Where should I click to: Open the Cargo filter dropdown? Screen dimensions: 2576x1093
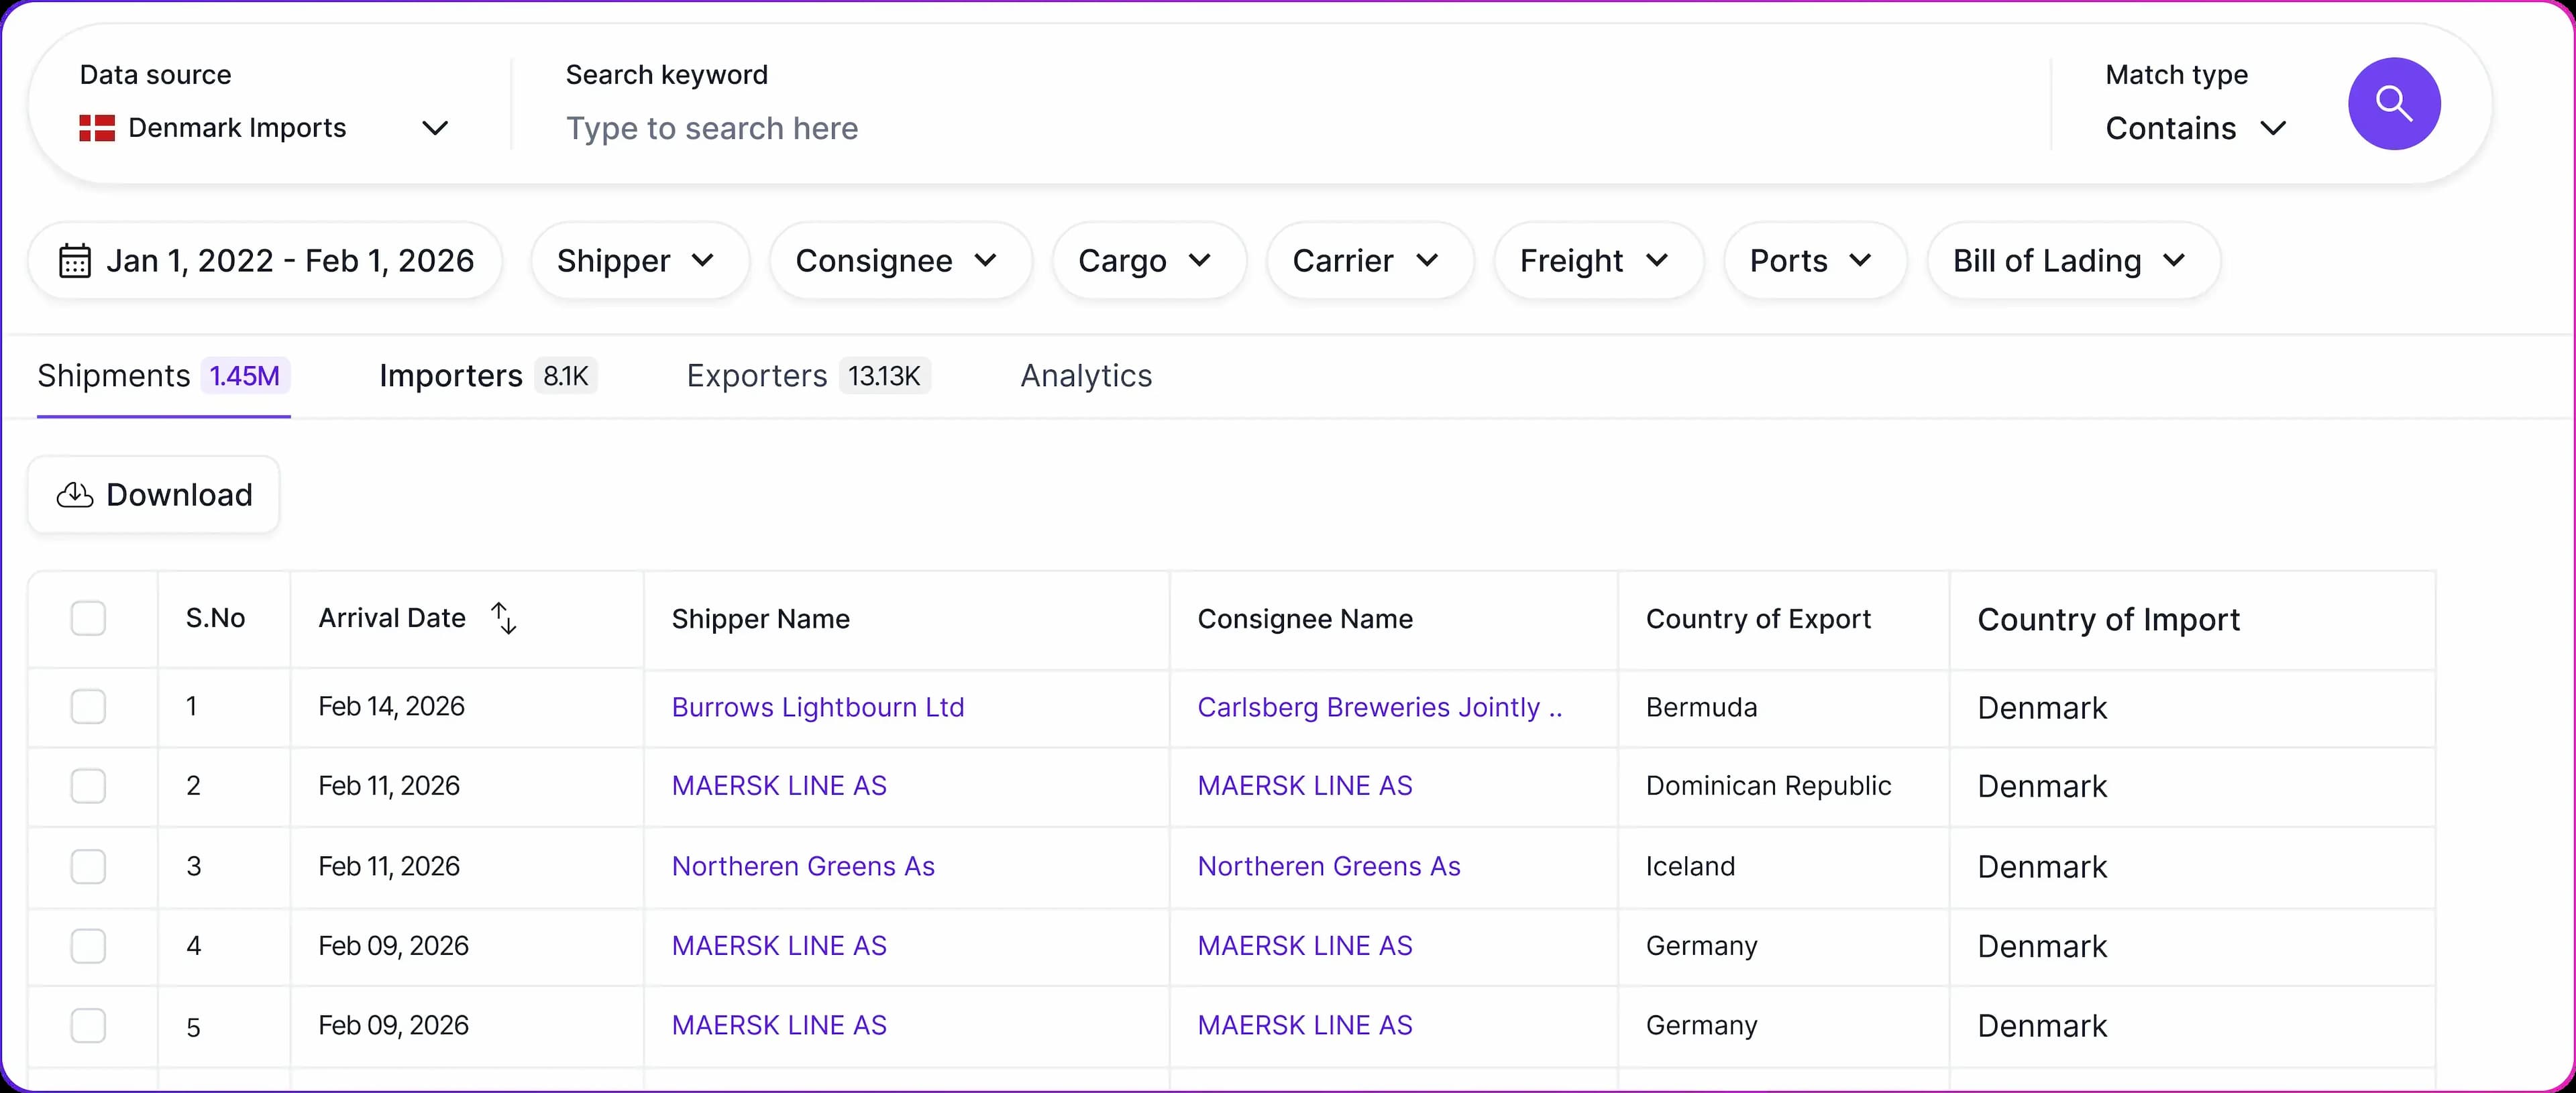[x=1147, y=261]
